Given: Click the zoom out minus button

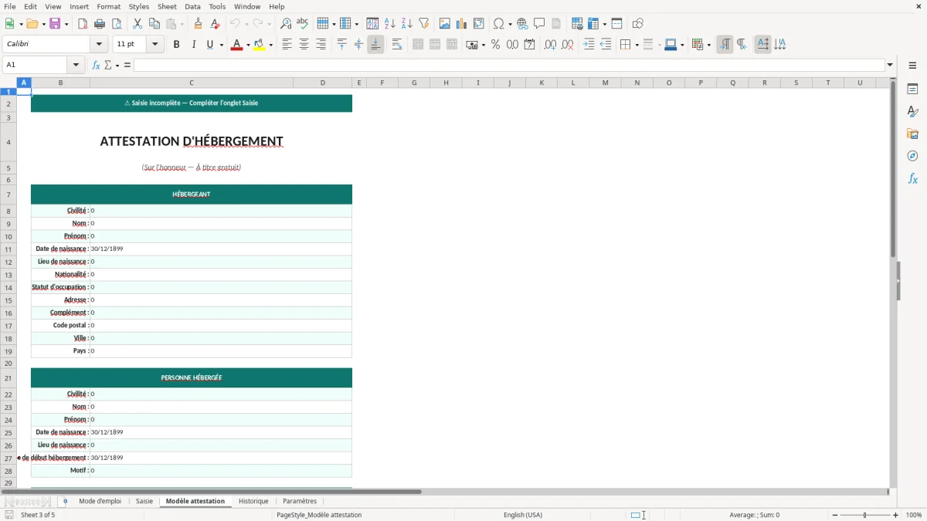Looking at the screenshot, I should click(835, 515).
